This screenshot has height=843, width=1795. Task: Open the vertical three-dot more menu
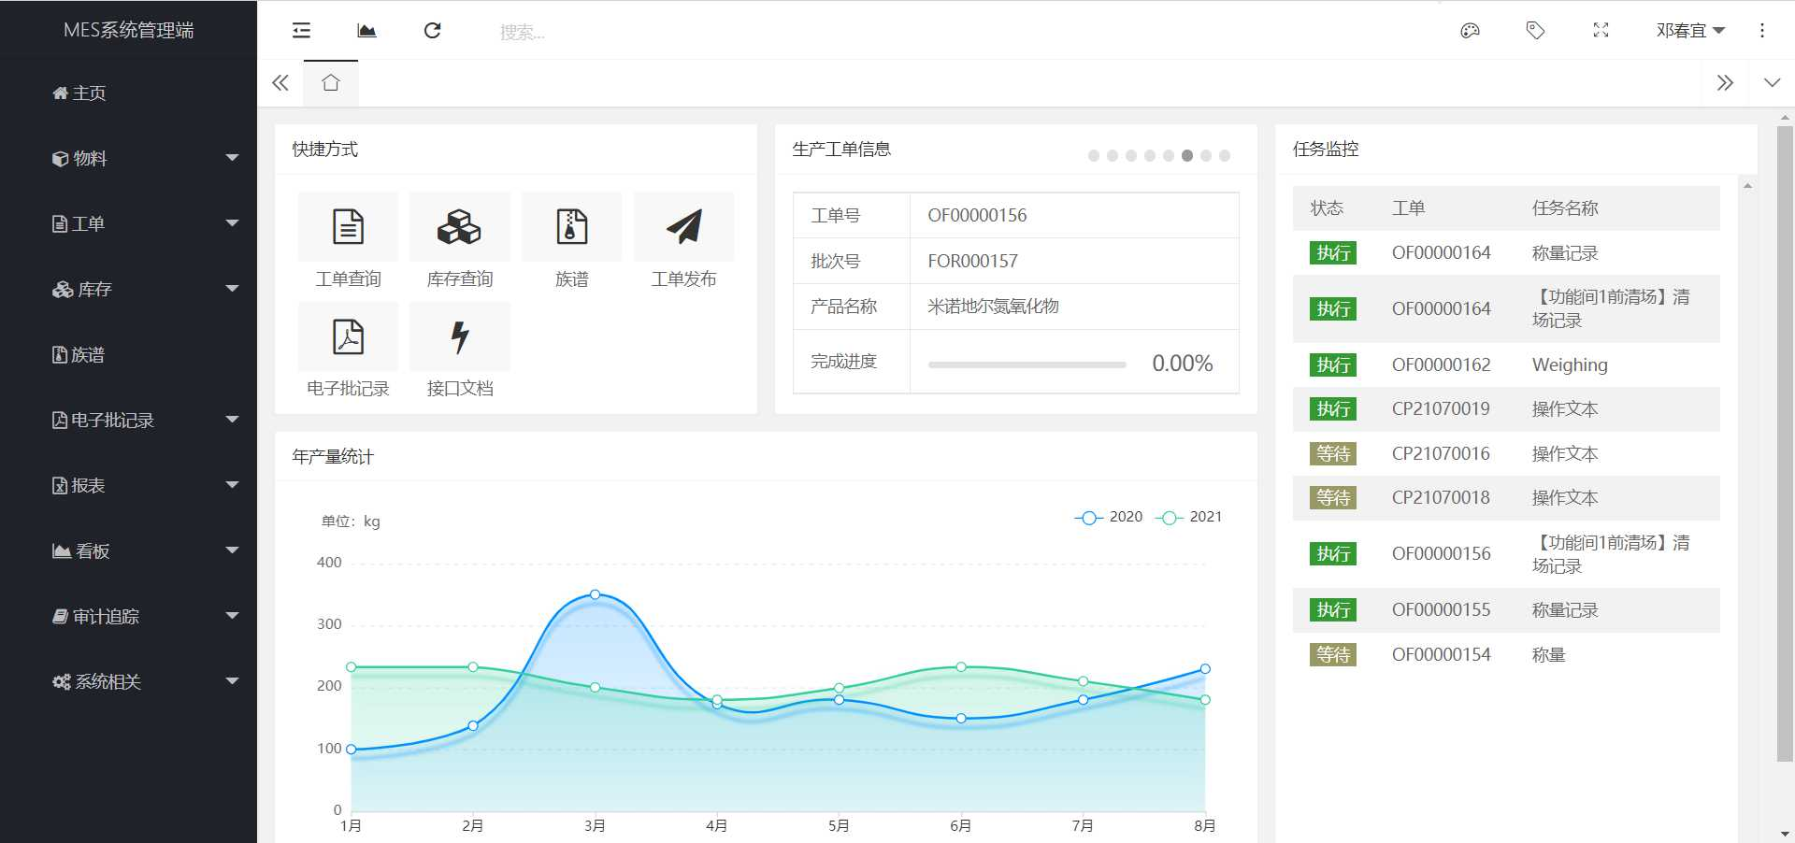click(x=1762, y=31)
